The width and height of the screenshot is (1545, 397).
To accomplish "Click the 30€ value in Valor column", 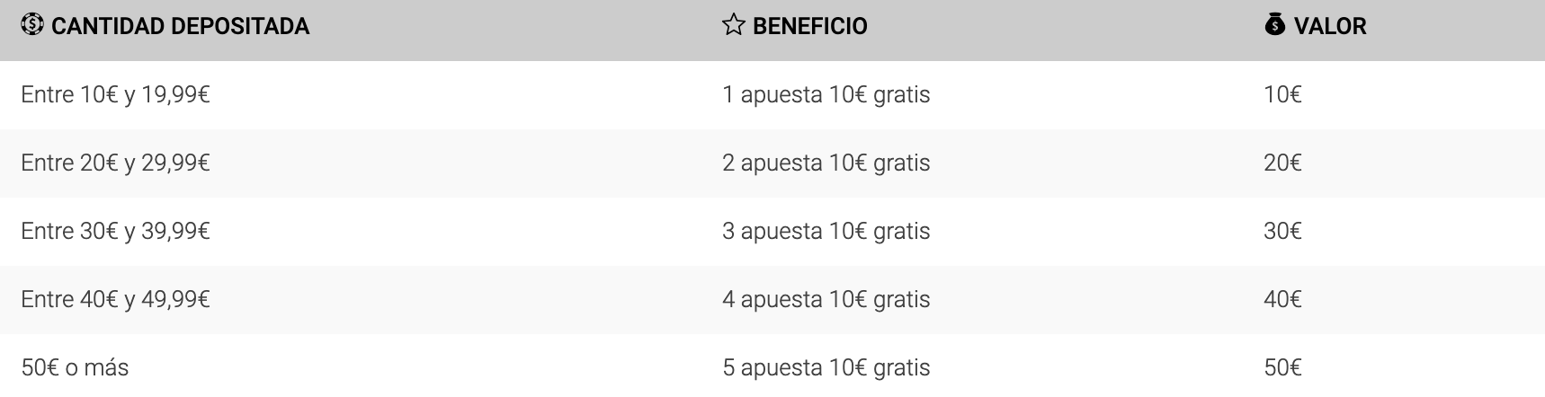I will tap(1282, 232).
